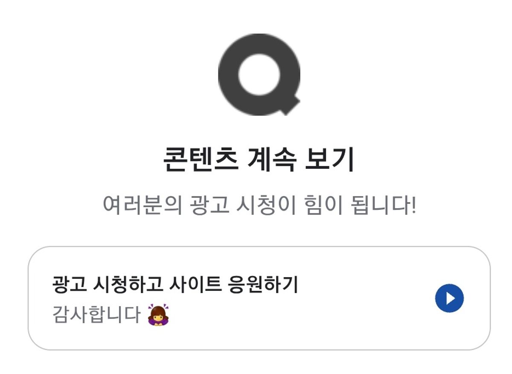
Task: Click the tail of the Q logo
Action: point(289,105)
